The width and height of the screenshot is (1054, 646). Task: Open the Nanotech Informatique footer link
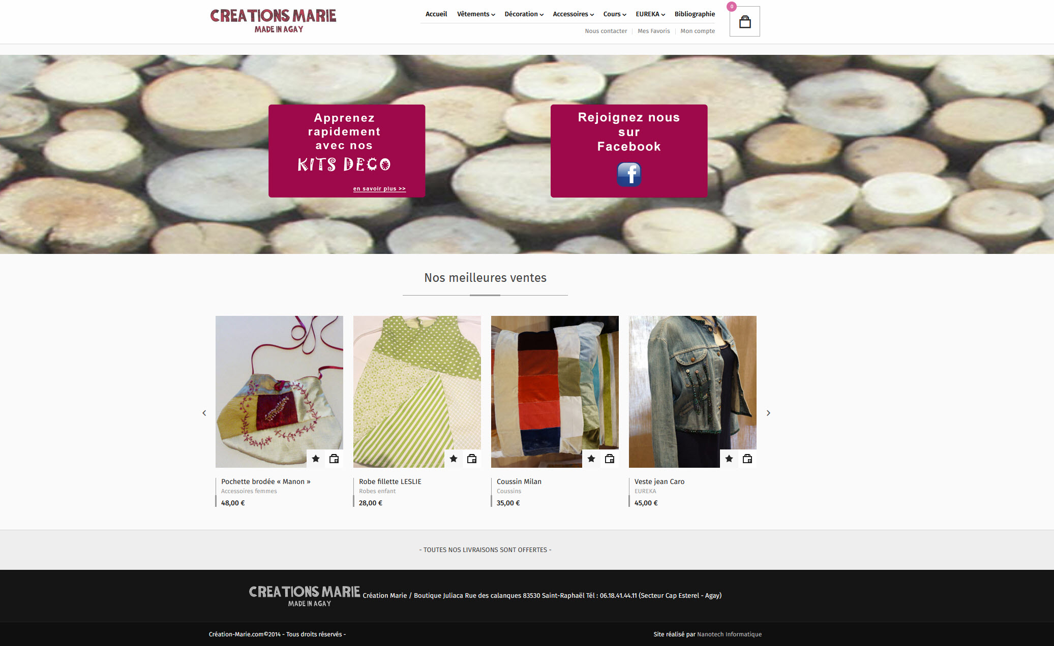point(729,634)
